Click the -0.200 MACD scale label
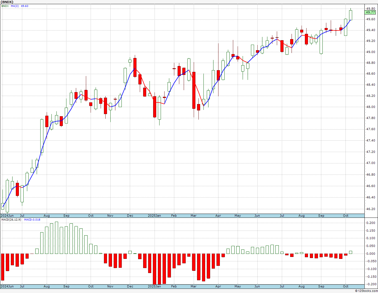The width and height of the screenshot is (378, 293). [x=370, y=284]
